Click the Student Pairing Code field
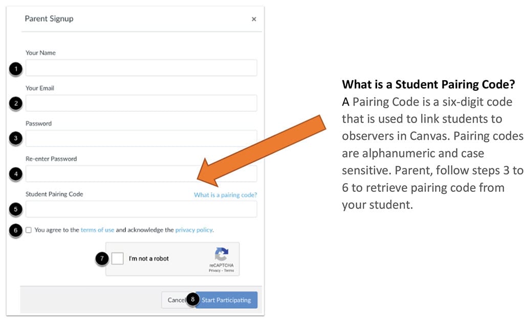 (x=141, y=209)
